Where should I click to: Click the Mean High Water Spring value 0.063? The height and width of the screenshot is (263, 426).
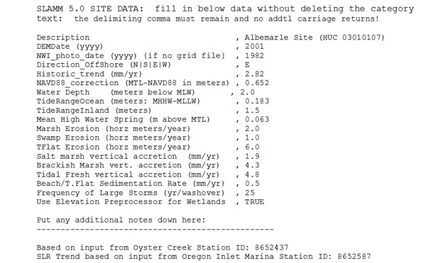[257, 120]
